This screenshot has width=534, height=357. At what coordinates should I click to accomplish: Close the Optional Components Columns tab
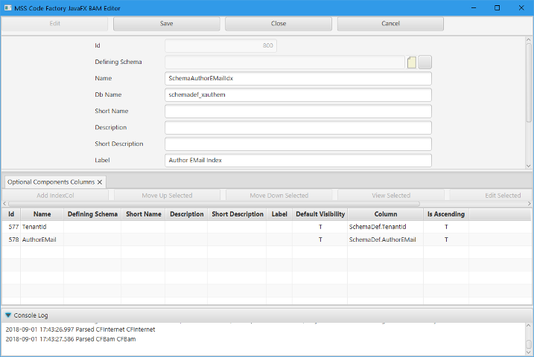pos(100,181)
